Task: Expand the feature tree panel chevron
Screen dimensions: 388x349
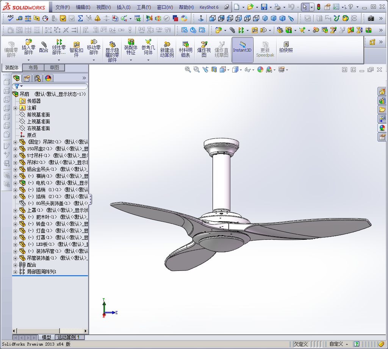Action: pos(84,78)
